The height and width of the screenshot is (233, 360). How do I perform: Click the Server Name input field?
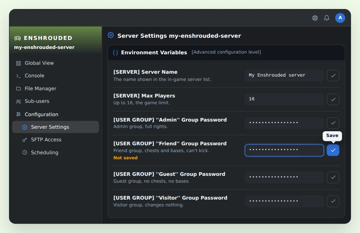284,76
